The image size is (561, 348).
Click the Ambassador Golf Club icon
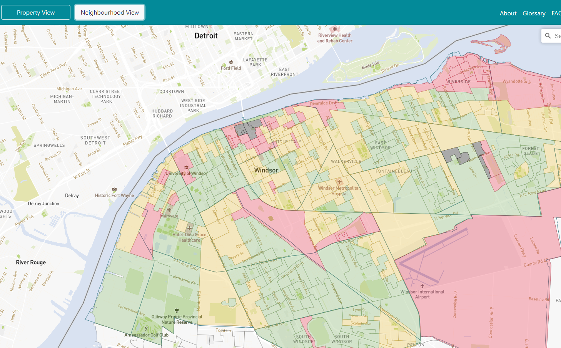(146, 329)
